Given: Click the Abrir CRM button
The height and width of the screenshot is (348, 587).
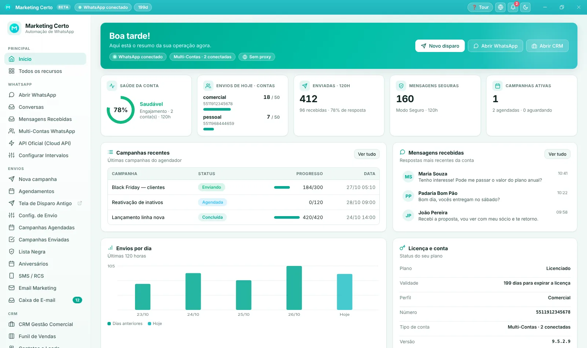Looking at the screenshot, I should point(547,46).
